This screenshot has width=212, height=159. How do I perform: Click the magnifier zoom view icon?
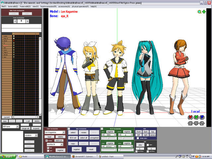pyautogui.click(x=199, y=12)
